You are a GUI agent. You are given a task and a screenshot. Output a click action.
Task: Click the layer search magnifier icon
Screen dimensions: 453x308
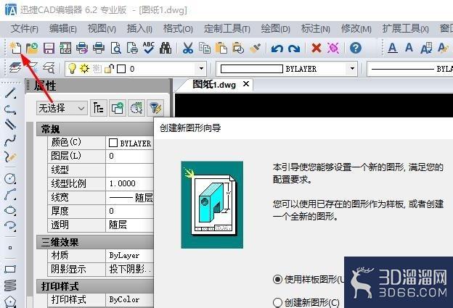click(49, 68)
